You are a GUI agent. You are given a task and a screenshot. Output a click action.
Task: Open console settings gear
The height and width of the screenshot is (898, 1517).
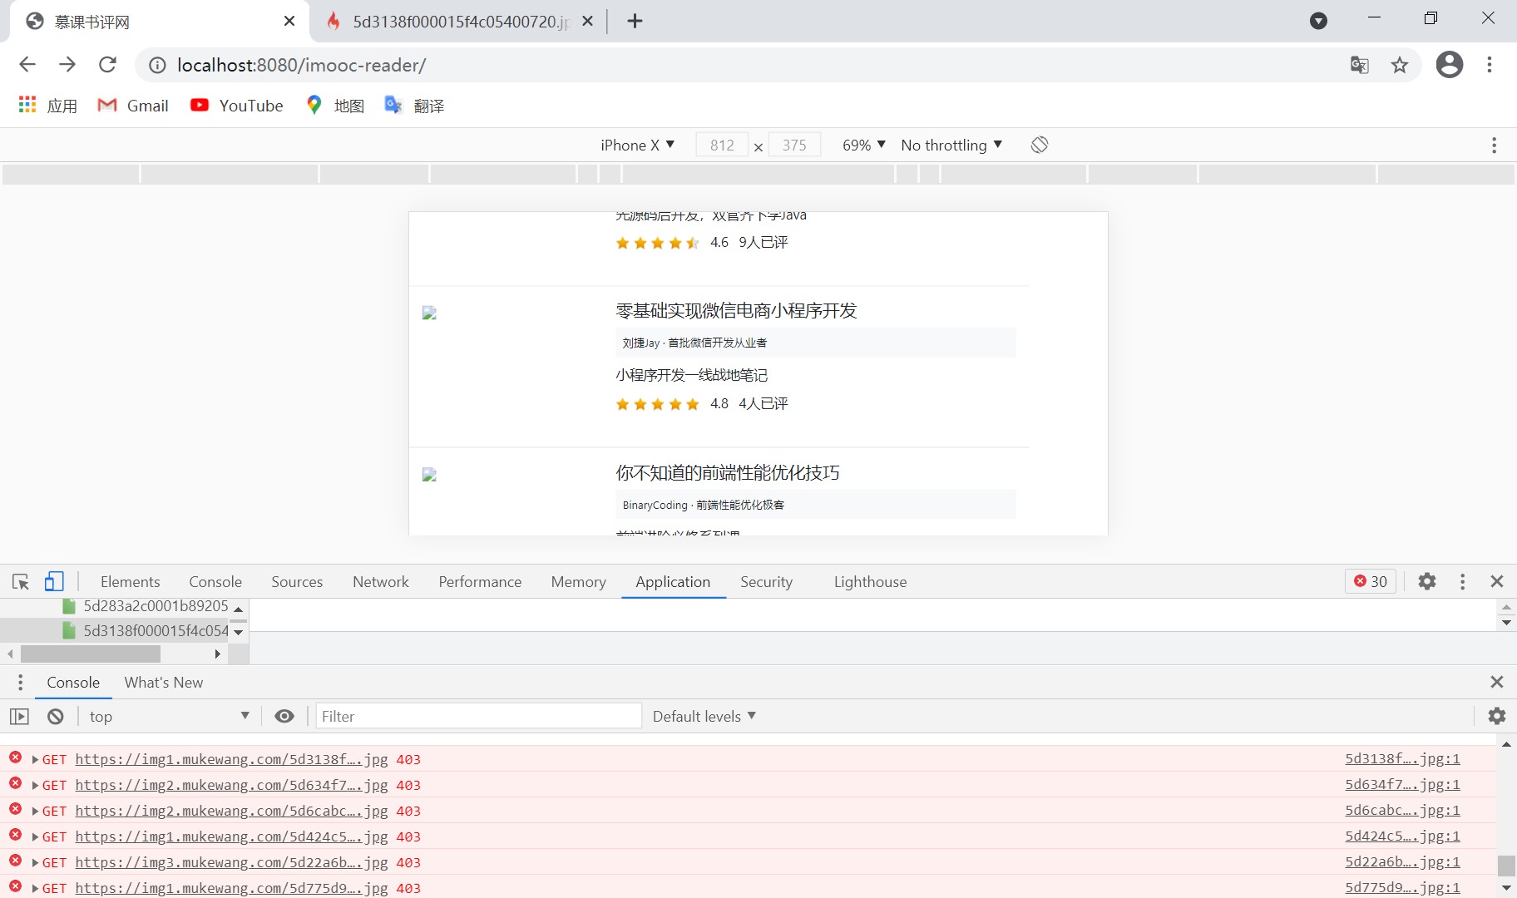coord(1497,716)
